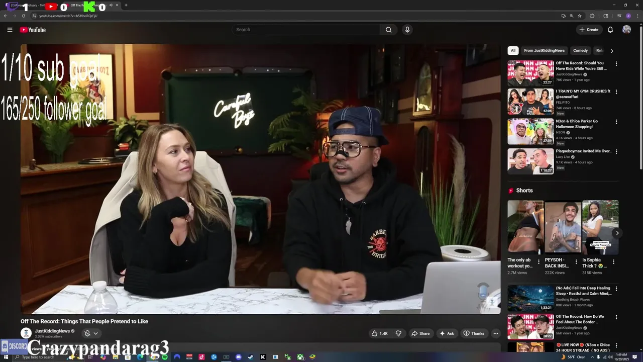Open the Deep Healing Sleep 1:33:21 thumbnail
The height and width of the screenshot is (362, 643).
pos(530,298)
